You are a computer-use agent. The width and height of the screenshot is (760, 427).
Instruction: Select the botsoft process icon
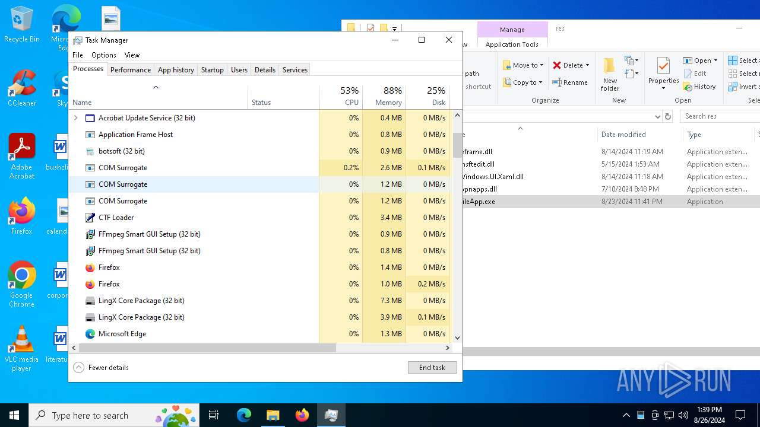(x=90, y=151)
